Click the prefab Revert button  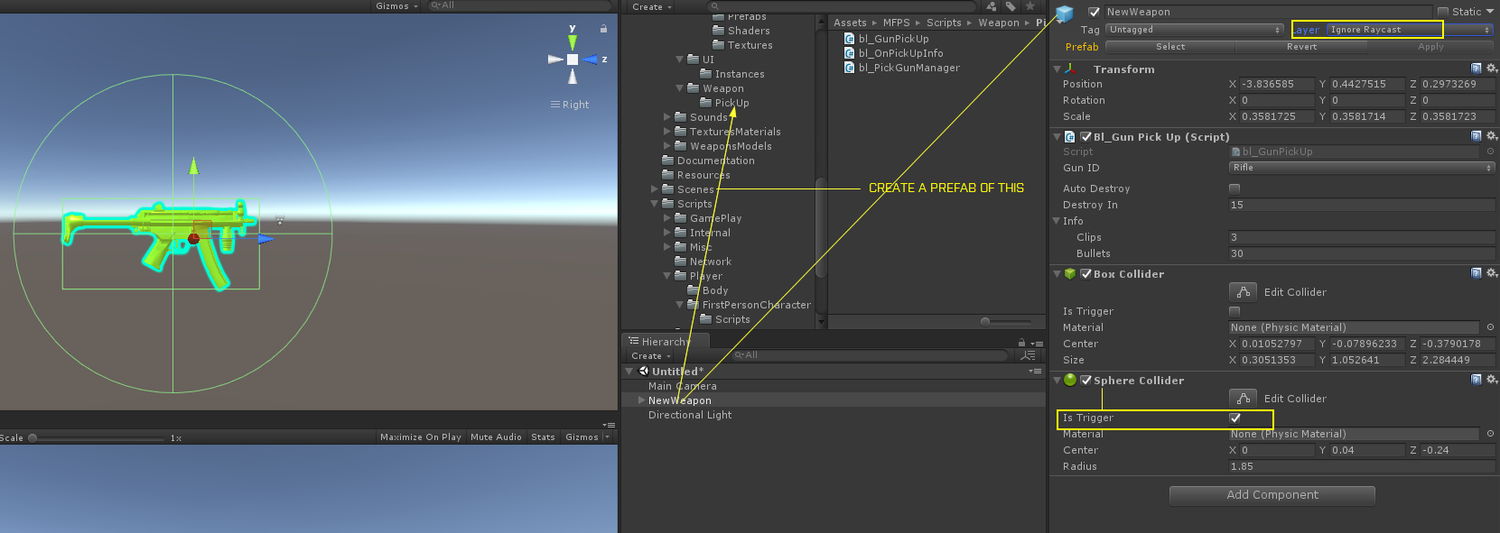click(x=1301, y=47)
